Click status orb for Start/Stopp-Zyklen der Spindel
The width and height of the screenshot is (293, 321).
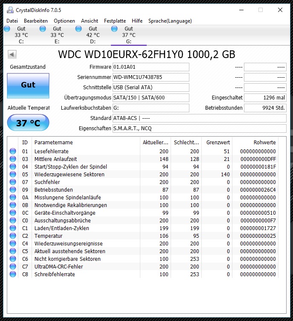pyautogui.click(x=13, y=166)
